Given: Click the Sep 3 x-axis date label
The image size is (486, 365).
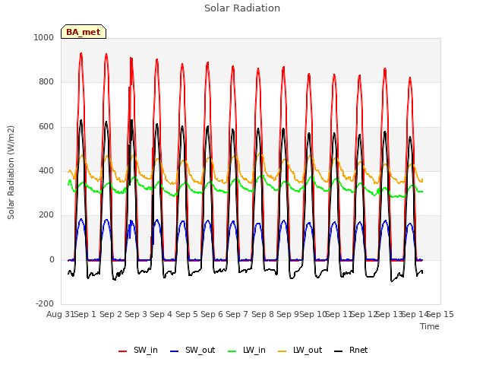Looking at the screenshot, I should tap(136, 314).
